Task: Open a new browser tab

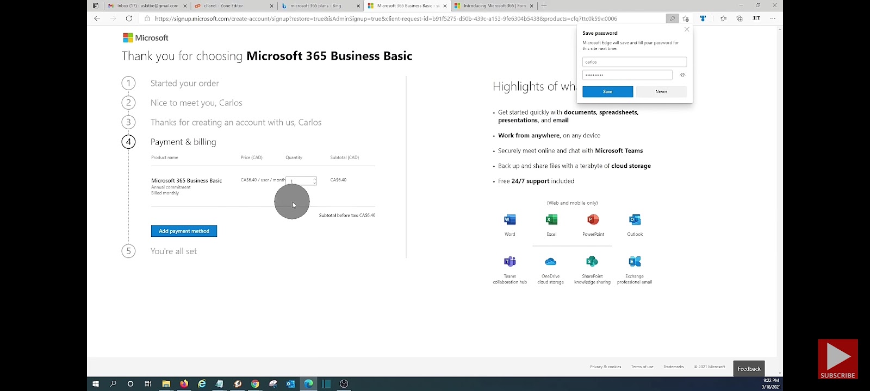Action: [x=544, y=6]
